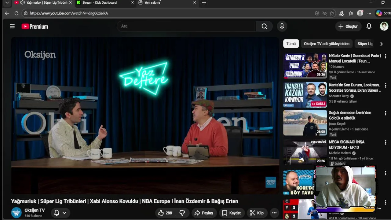This screenshot has height=220, width=391.
Task: Open the YouTube hamburger guide menu
Action: pyautogui.click(x=12, y=26)
